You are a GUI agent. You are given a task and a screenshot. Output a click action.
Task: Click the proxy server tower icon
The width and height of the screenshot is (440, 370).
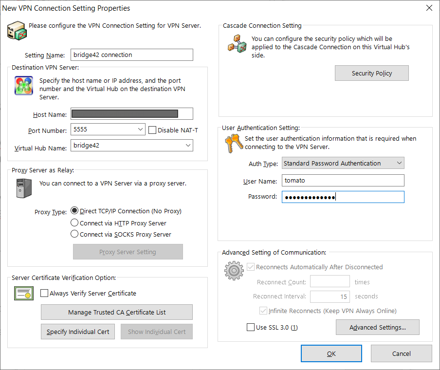click(x=23, y=188)
